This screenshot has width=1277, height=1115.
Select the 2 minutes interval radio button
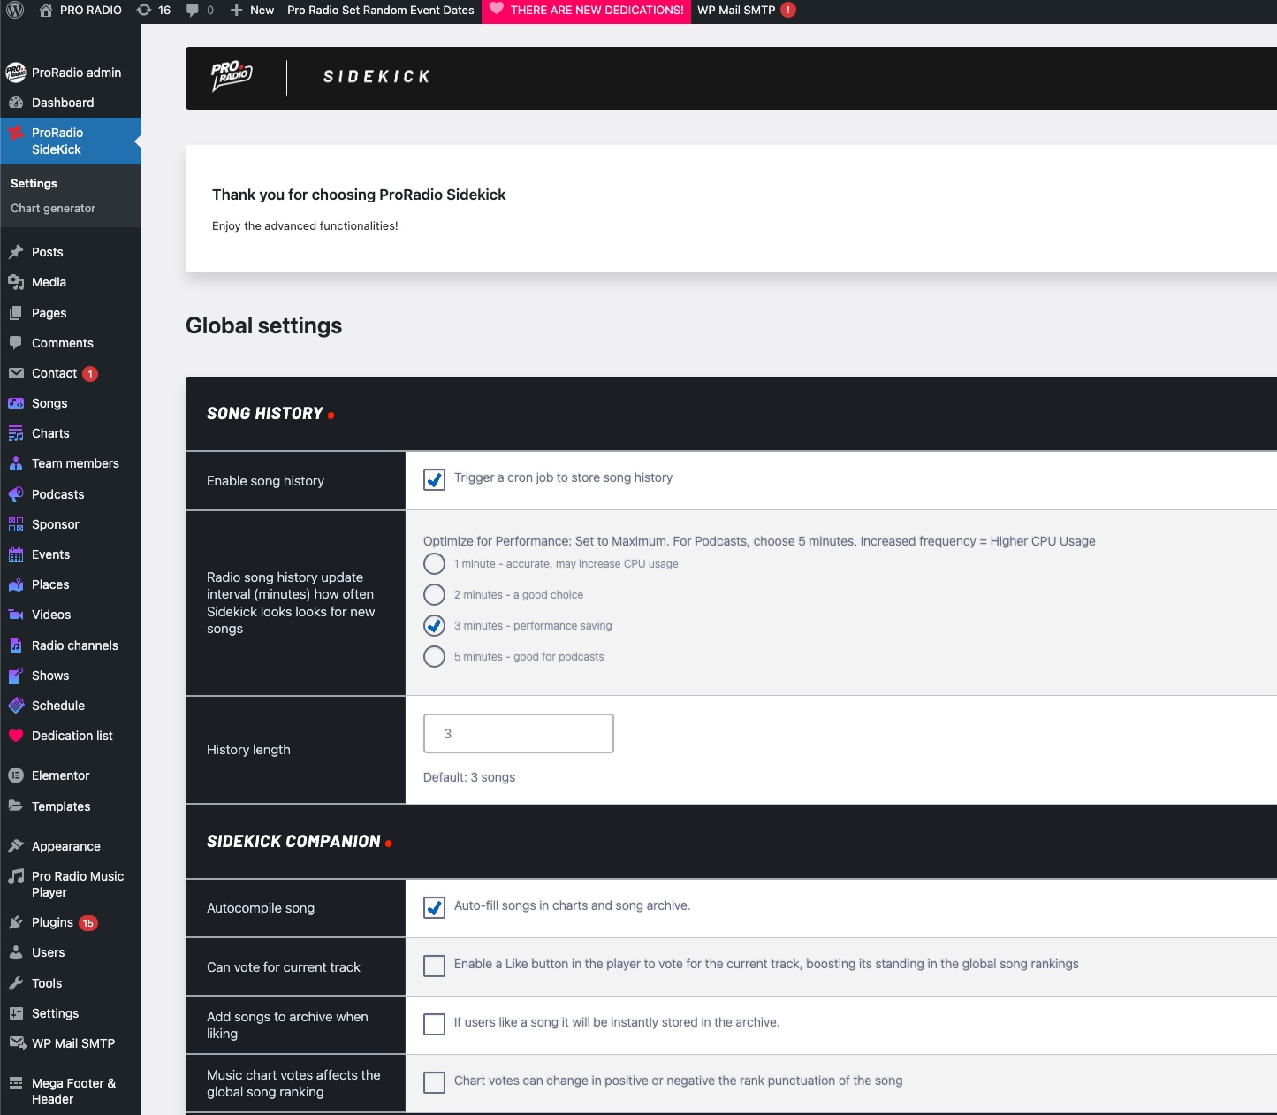pyautogui.click(x=434, y=594)
